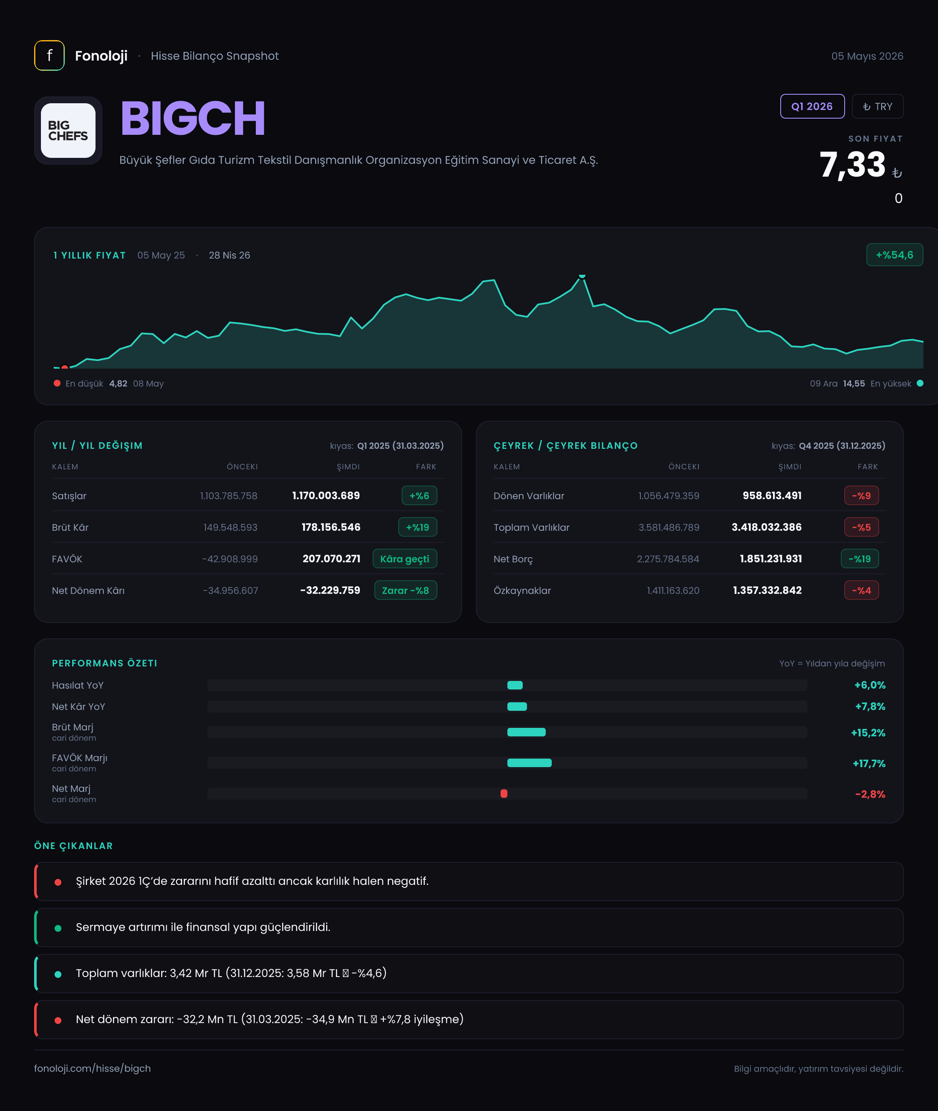Image resolution: width=938 pixels, height=1111 pixels.
Task: Click the "05 May 25" chart start date
Action: click(x=161, y=256)
